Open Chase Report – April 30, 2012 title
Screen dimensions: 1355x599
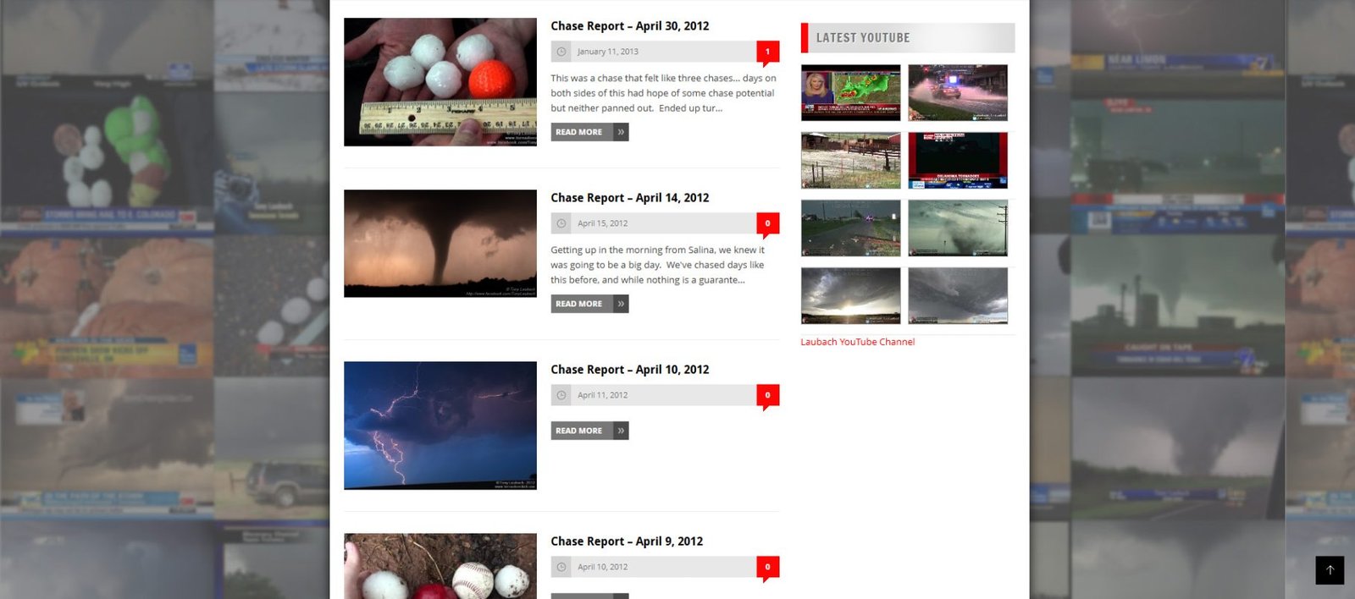(630, 26)
